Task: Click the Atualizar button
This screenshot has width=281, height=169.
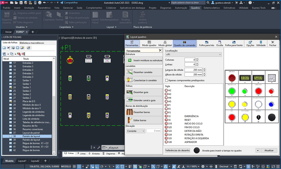Action: click(x=269, y=150)
